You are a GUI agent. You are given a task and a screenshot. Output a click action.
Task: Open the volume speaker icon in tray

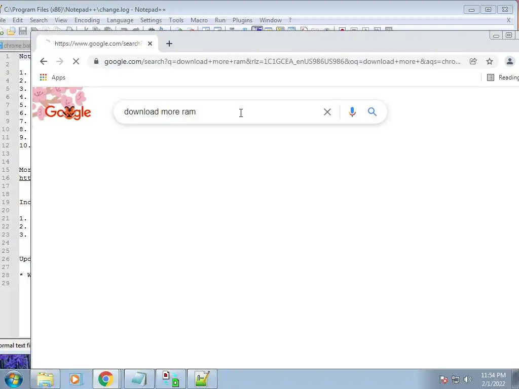[x=468, y=379]
